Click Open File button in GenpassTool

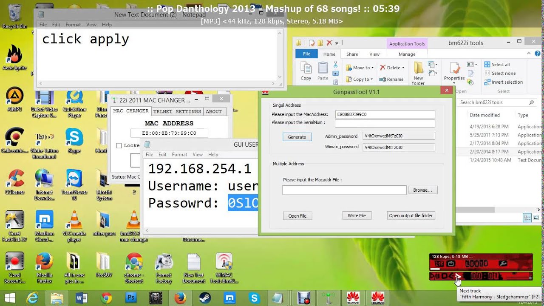pyautogui.click(x=297, y=216)
